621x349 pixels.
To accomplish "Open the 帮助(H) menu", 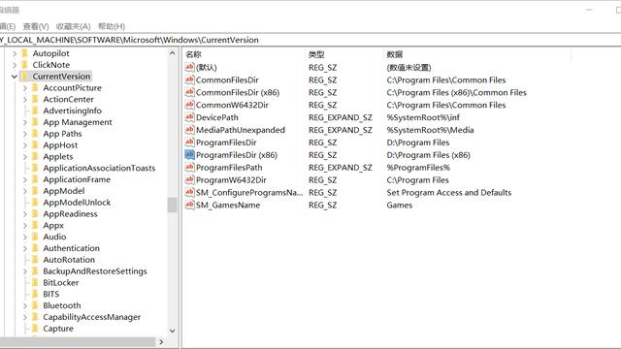I will pos(112,26).
